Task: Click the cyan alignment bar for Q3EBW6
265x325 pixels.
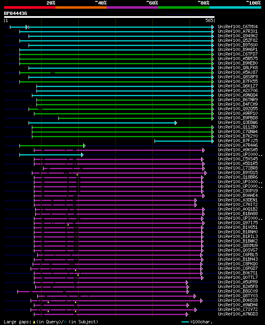Action: pyautogui.click(x=103, y=123)
